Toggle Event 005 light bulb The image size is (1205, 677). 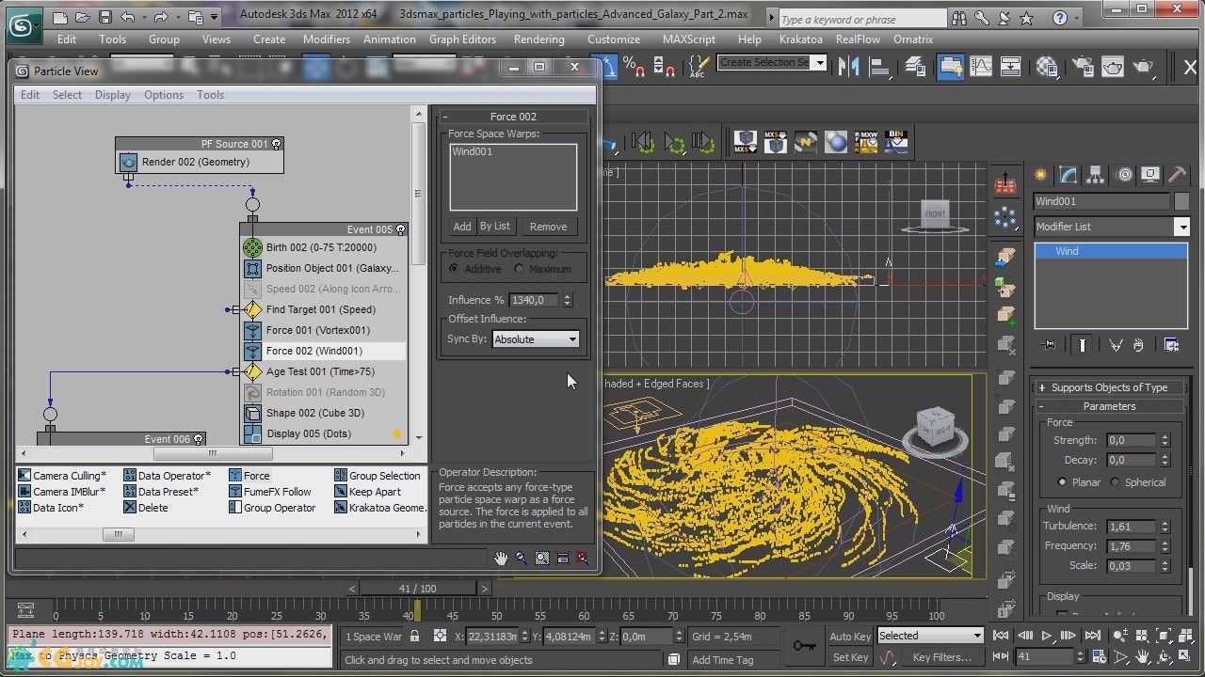(401, 229)
